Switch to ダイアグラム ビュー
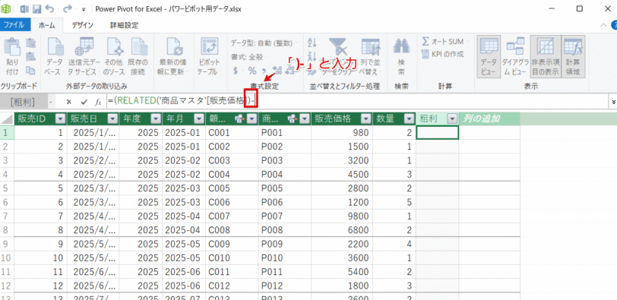 point(515,57)
